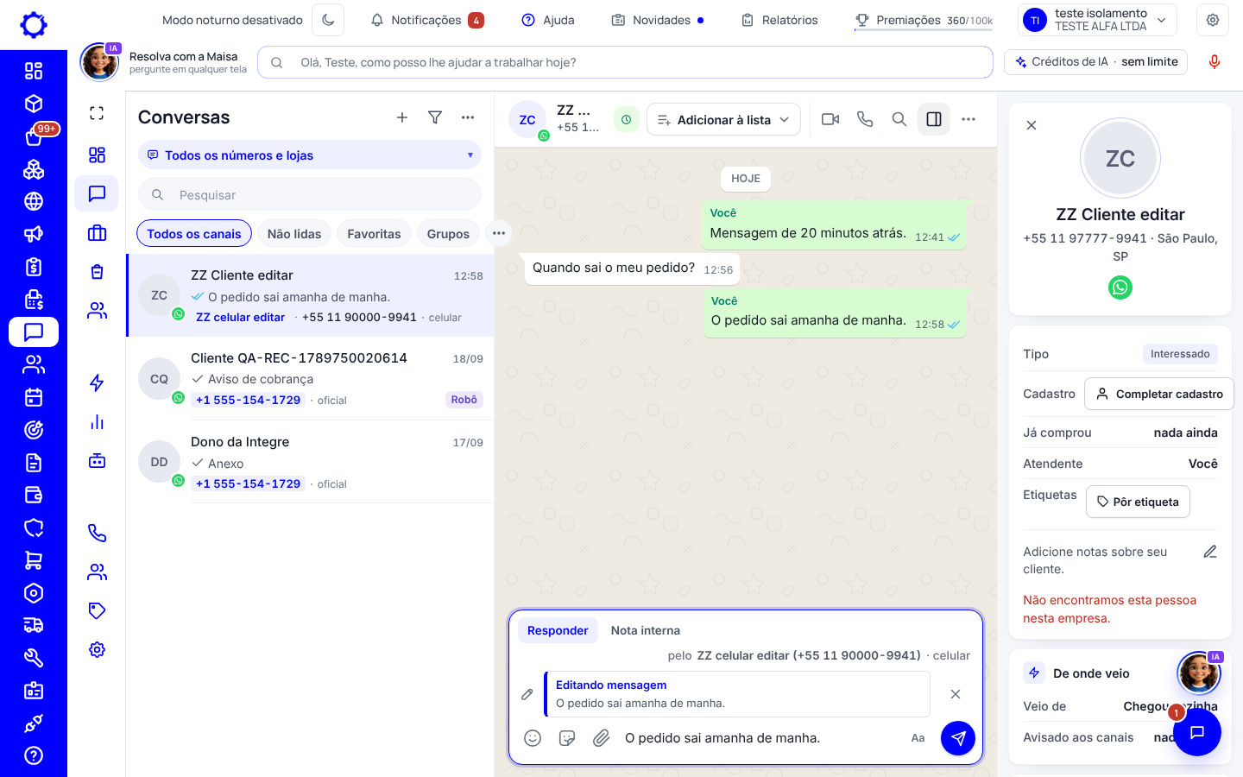Open Premiações progress 360/100k
Viewport: 1243px width, 777px height.
click(x=924, y=20)
